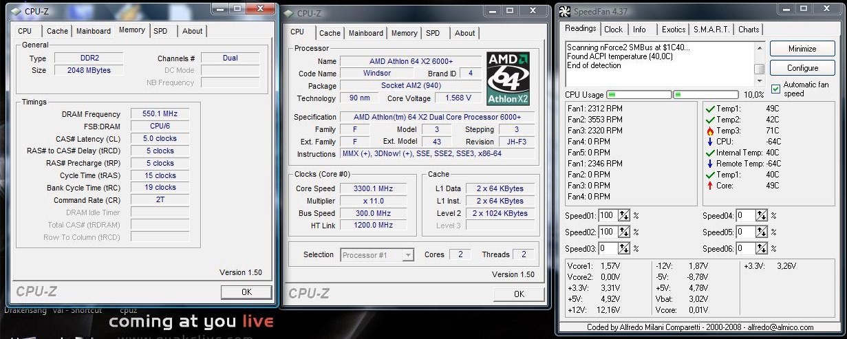This screenshot has width=847, height=339.
Task: Open the About tab in the middle CPU-Z window
Action: point(465,33)
